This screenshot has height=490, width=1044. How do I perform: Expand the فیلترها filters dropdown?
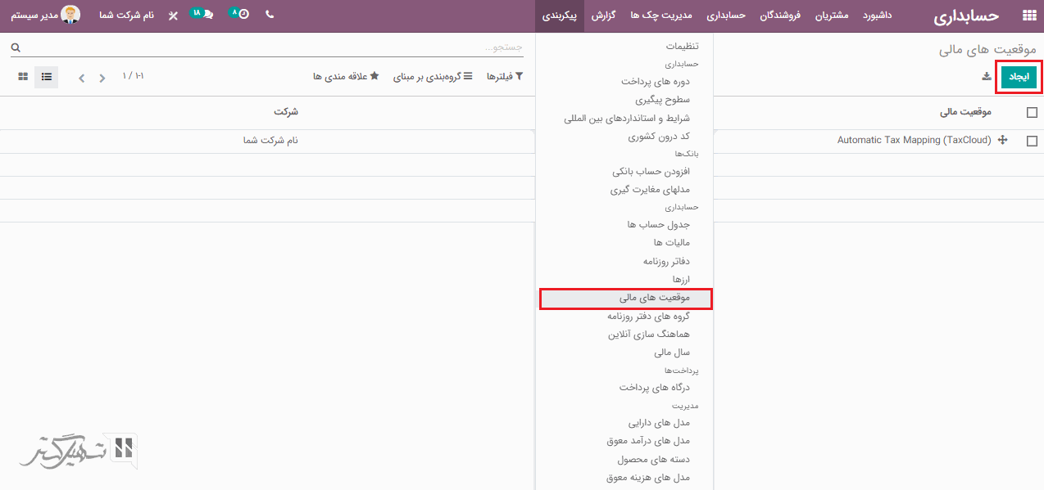pyautogui.click(x=505, y=76)
